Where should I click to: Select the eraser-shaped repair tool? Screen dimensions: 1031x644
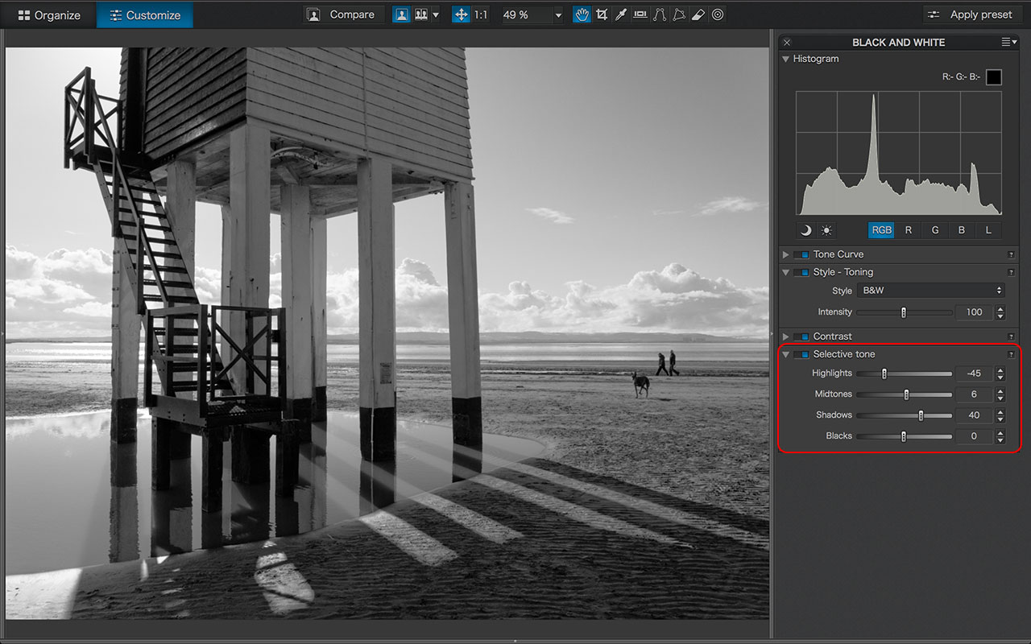[698, 14]
